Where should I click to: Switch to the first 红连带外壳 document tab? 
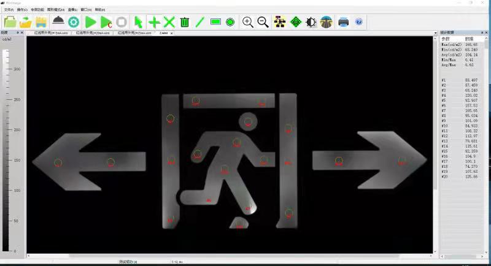(50, 32)
